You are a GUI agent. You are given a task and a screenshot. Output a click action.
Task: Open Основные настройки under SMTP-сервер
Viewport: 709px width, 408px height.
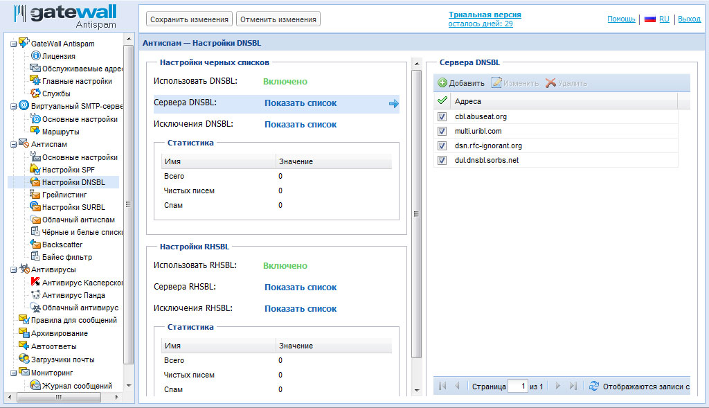tap(80, 119)
